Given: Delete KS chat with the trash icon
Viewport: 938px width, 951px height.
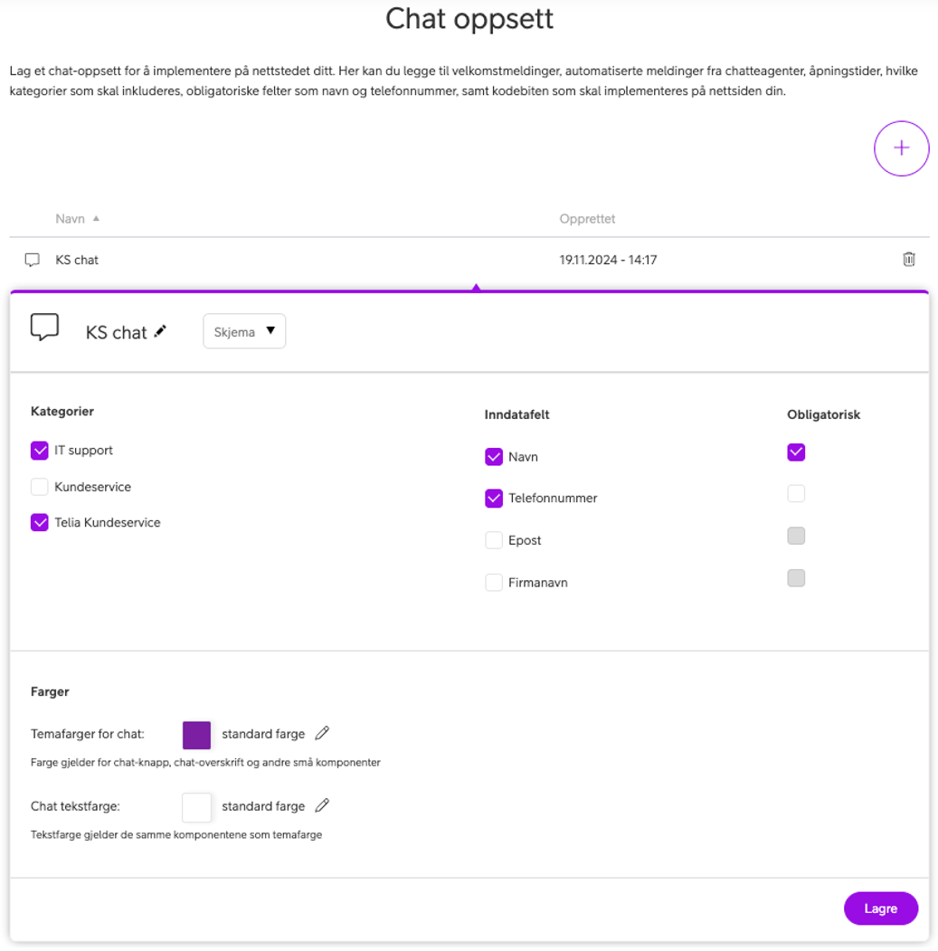Looking at the screenshot, I should pyautogui.click(x=909, y=260).
